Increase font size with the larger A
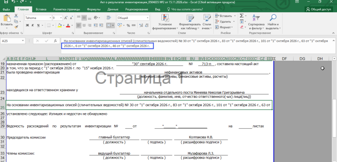This screenshot has height=162, width=337. pos(66,18)
